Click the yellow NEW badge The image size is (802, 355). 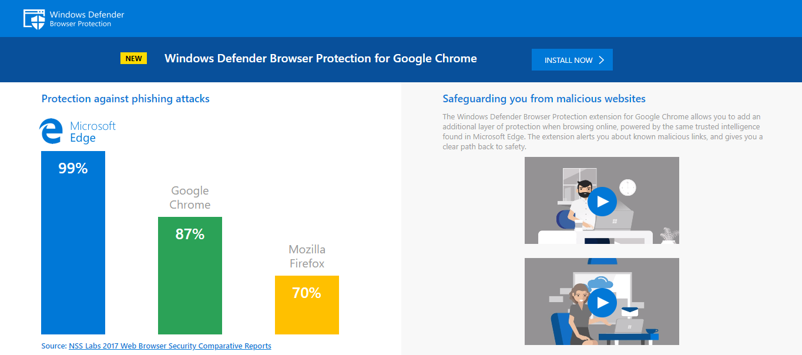(133, 58)
